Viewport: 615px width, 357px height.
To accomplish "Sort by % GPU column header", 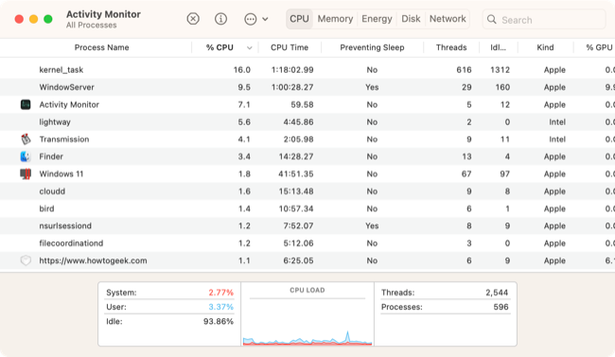I will point(599,47).
